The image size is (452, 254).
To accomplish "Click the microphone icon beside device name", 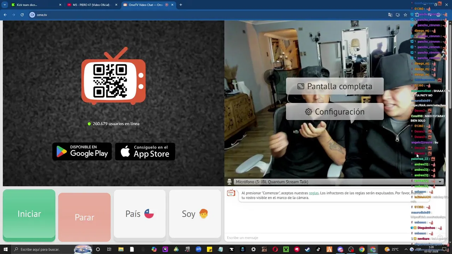I will (229, 182).
